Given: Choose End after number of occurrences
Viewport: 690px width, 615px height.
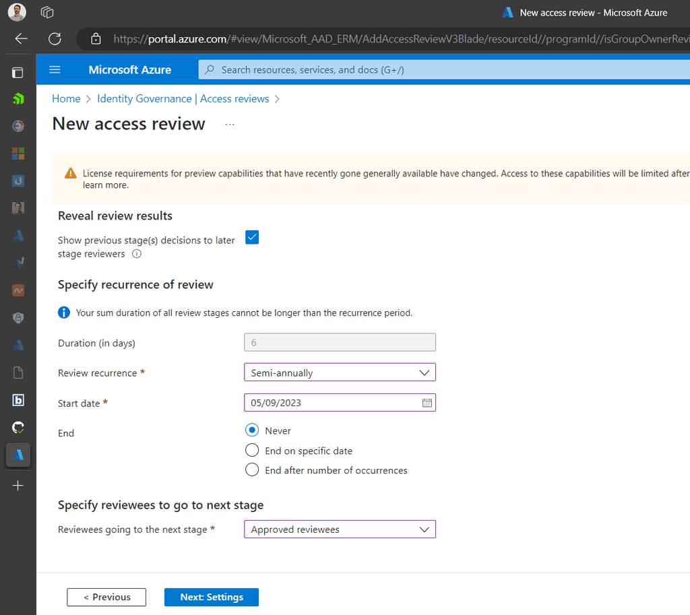Looking at the screenshot, I should [x=252, y=470].
